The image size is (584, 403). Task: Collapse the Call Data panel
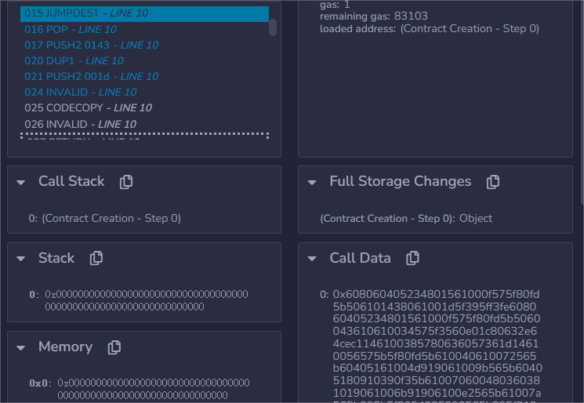pos(313,258)
